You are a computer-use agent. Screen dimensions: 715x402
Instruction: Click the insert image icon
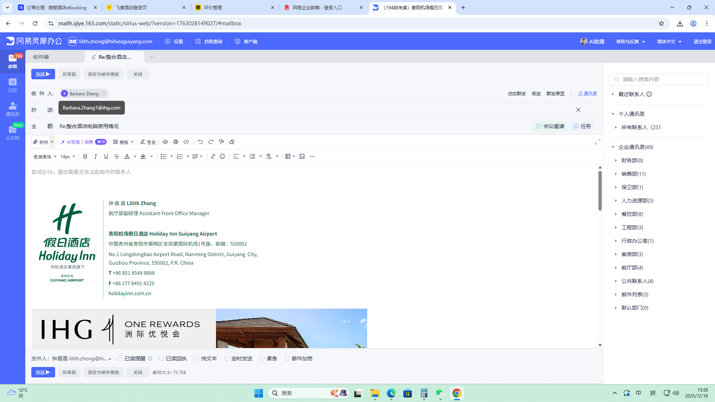point(302,156)
